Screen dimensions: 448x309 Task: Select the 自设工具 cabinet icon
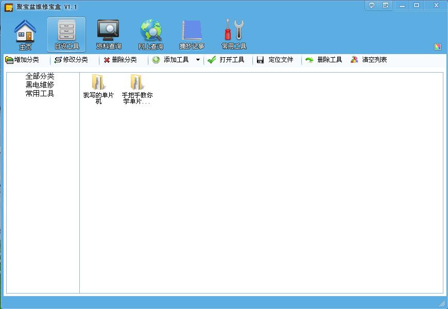(x=66, y=35)
